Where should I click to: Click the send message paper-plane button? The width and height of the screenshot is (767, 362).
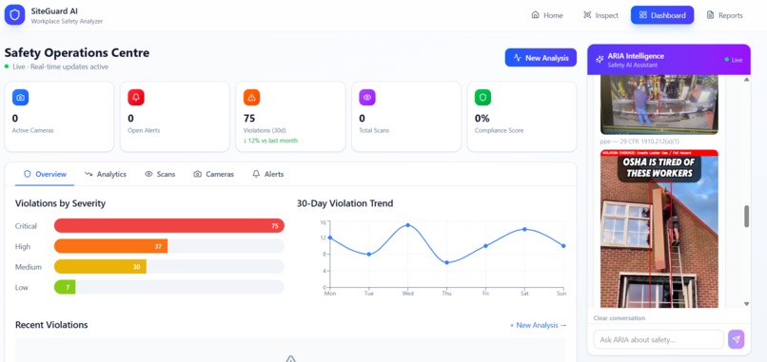tap(737, 339)
